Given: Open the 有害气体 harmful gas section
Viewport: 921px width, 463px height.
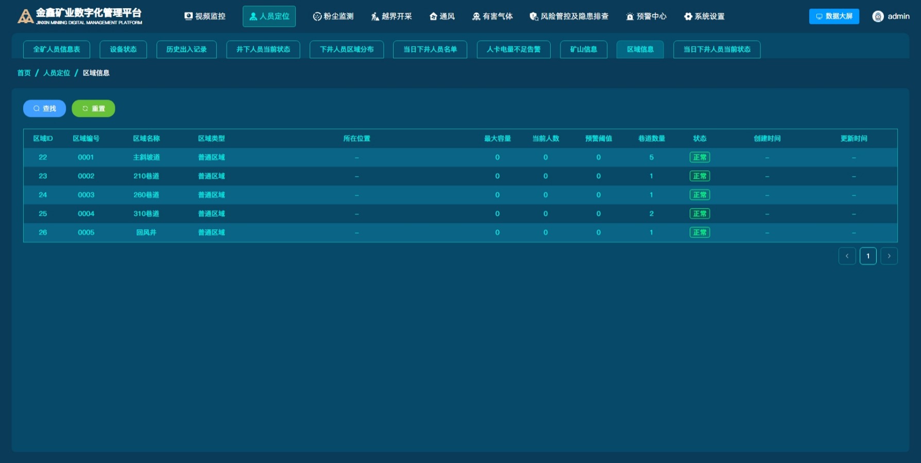Looking at the screenshot, I should pyautogui.click(x=492, y=16).
